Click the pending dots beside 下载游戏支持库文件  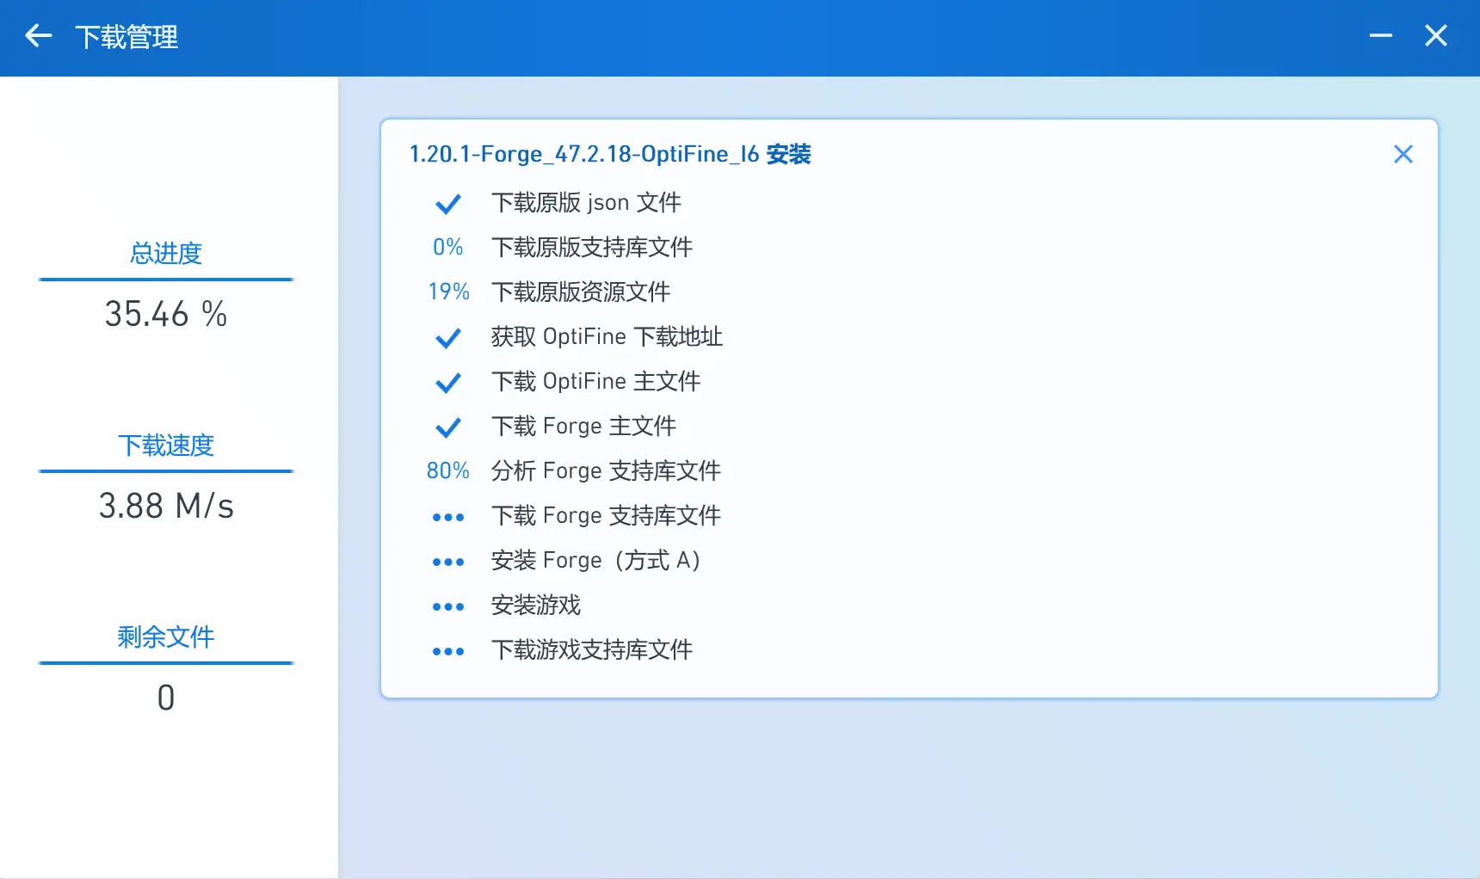tap(448, 651)
